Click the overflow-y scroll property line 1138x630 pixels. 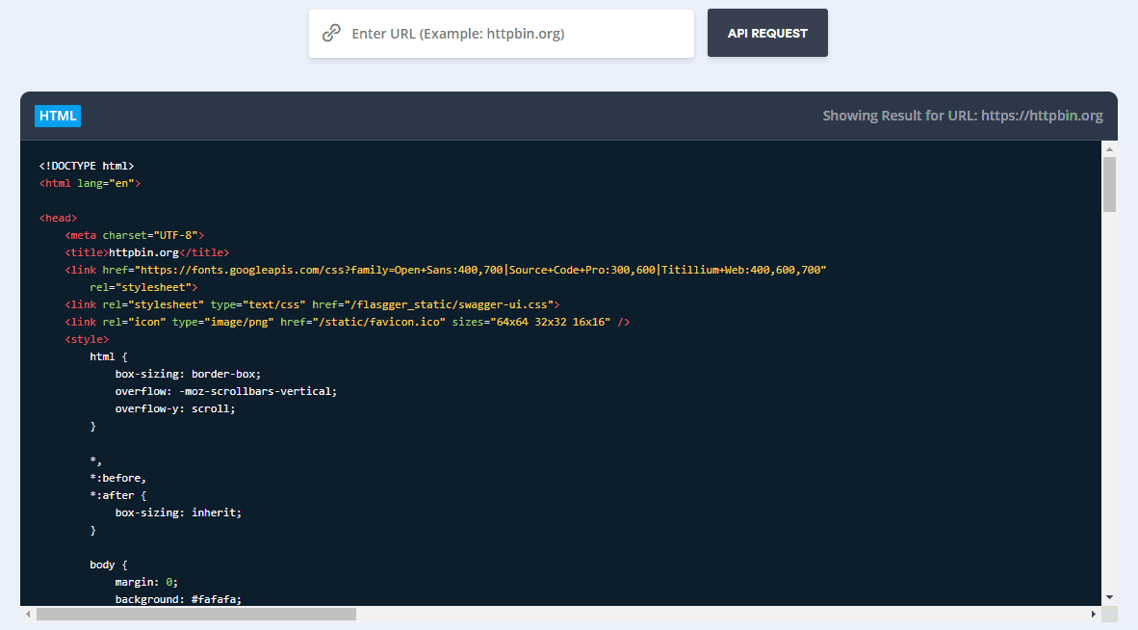pyautogui.click(x=173, y=407)
